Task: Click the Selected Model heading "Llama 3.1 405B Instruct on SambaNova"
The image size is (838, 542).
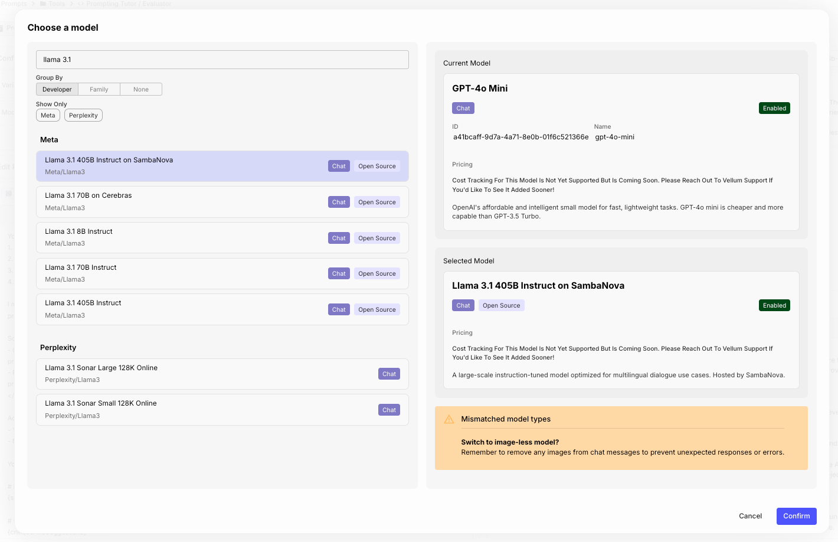Action: (538, 286)
